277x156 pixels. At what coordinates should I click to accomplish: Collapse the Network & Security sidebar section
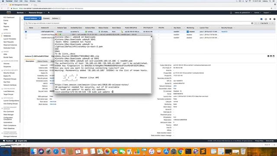[x=2, y=70]
